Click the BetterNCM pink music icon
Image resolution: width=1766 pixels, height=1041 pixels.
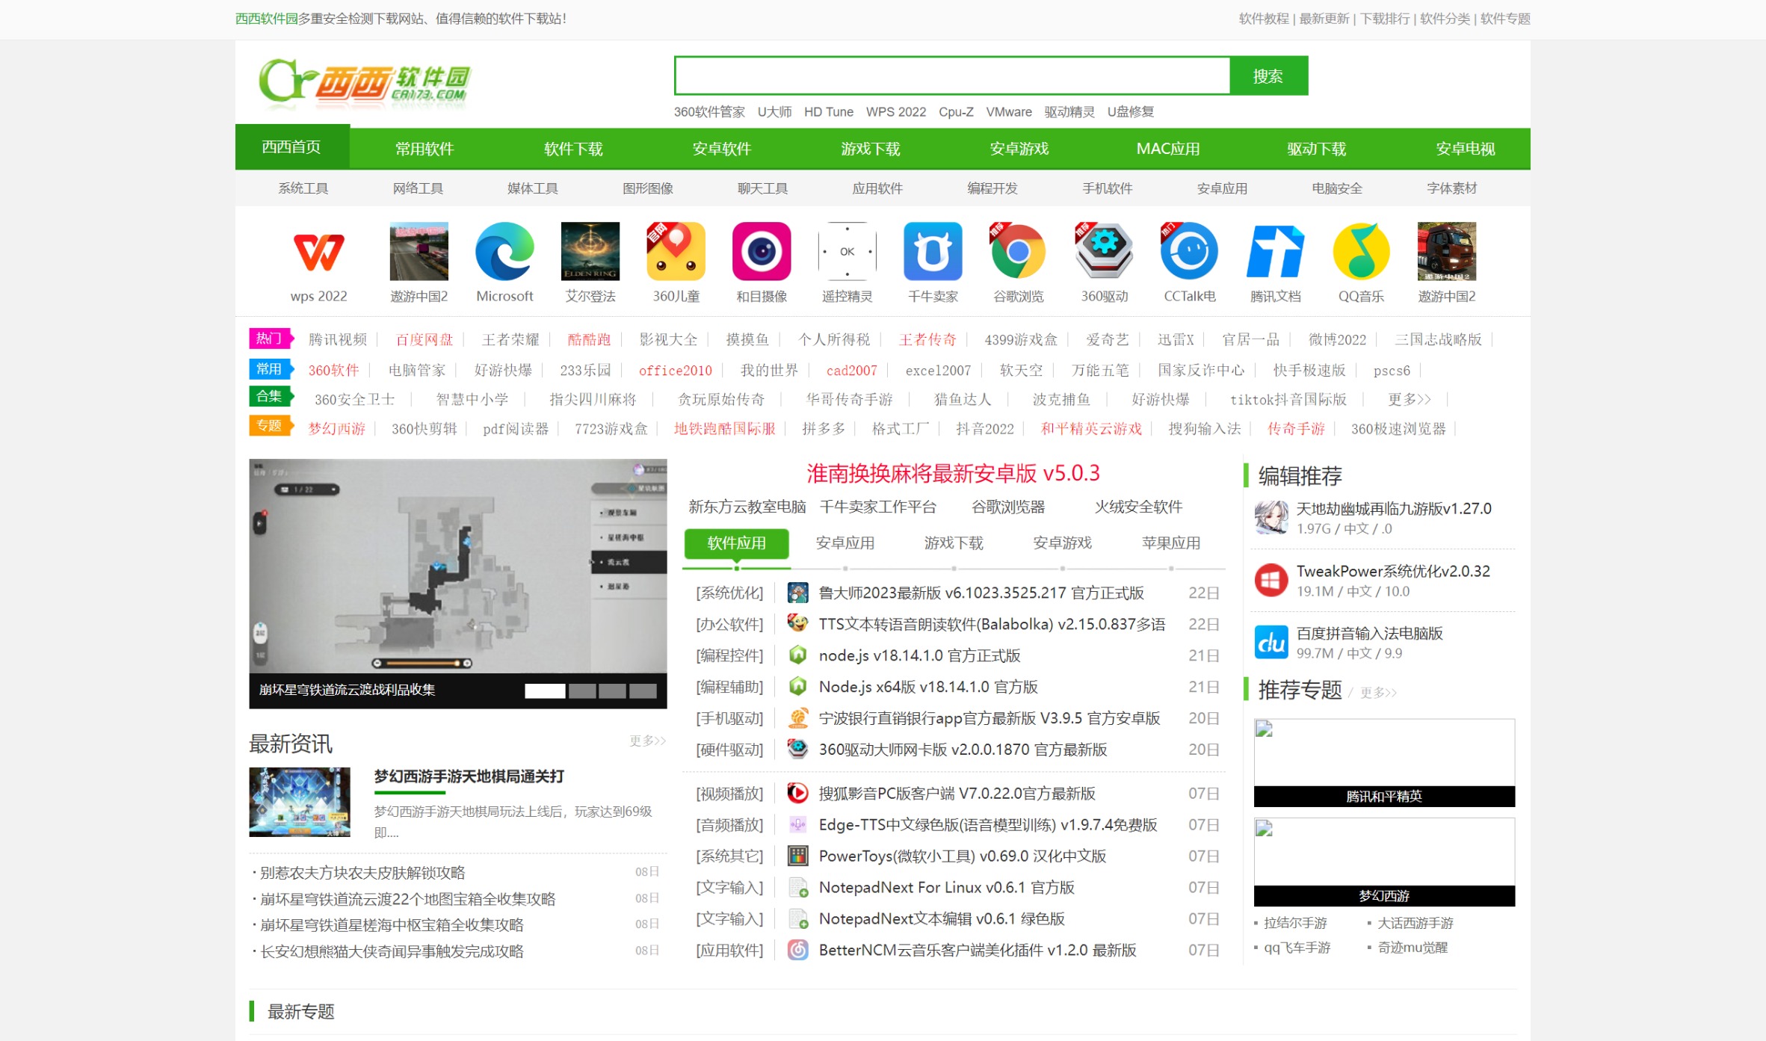point(798,950)
